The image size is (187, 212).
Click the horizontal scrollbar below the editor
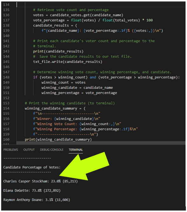[101, 143]
